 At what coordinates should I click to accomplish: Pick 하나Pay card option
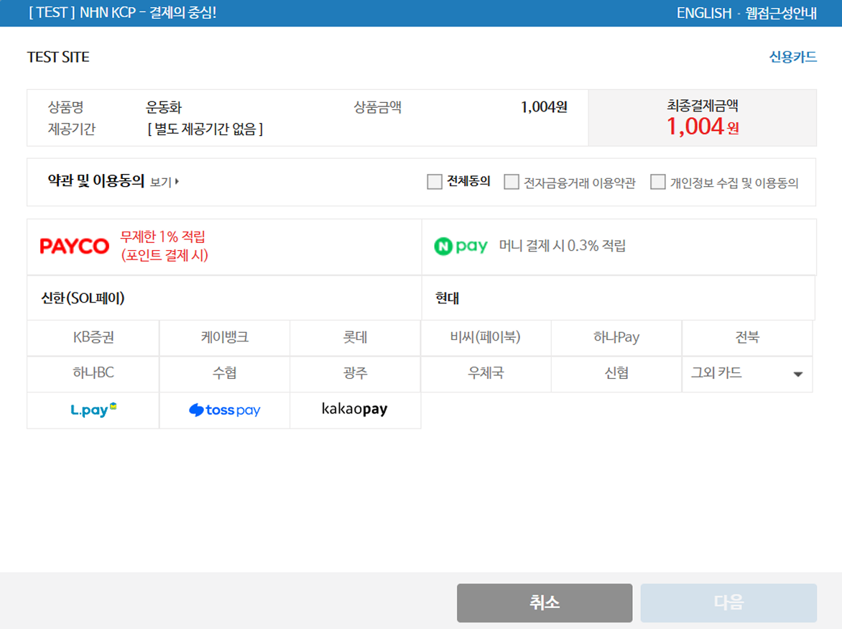pos(616,338)
